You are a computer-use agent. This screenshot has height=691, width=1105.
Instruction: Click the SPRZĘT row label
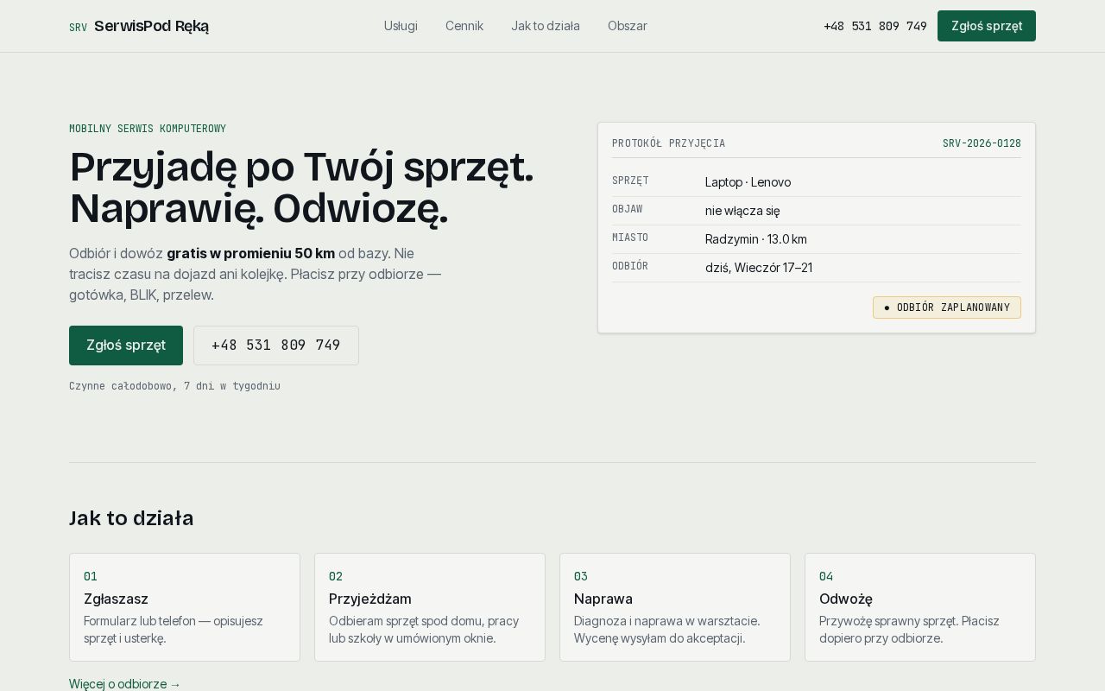pos(630,181)
